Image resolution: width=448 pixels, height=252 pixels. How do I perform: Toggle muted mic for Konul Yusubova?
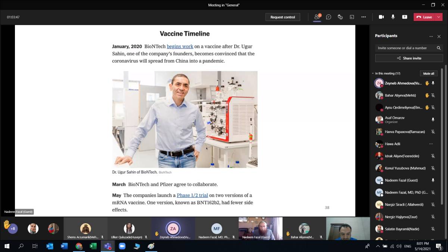click(433, 168)
